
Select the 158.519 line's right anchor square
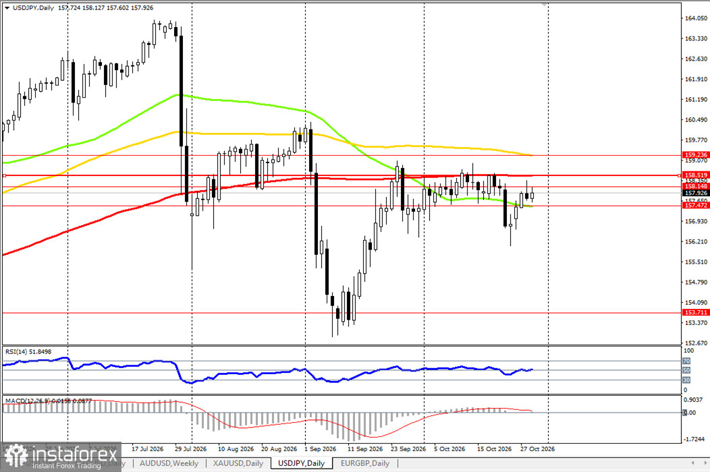coord(679,175)
